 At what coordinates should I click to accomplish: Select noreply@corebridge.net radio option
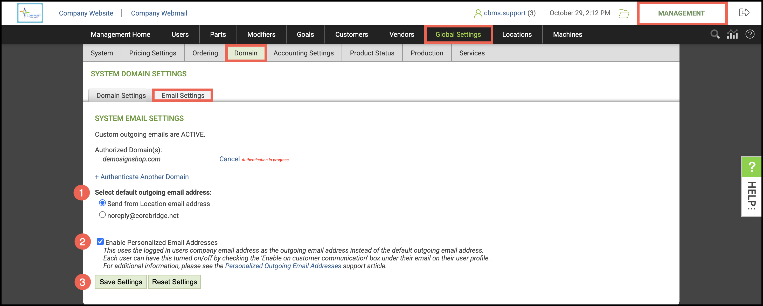102,215
